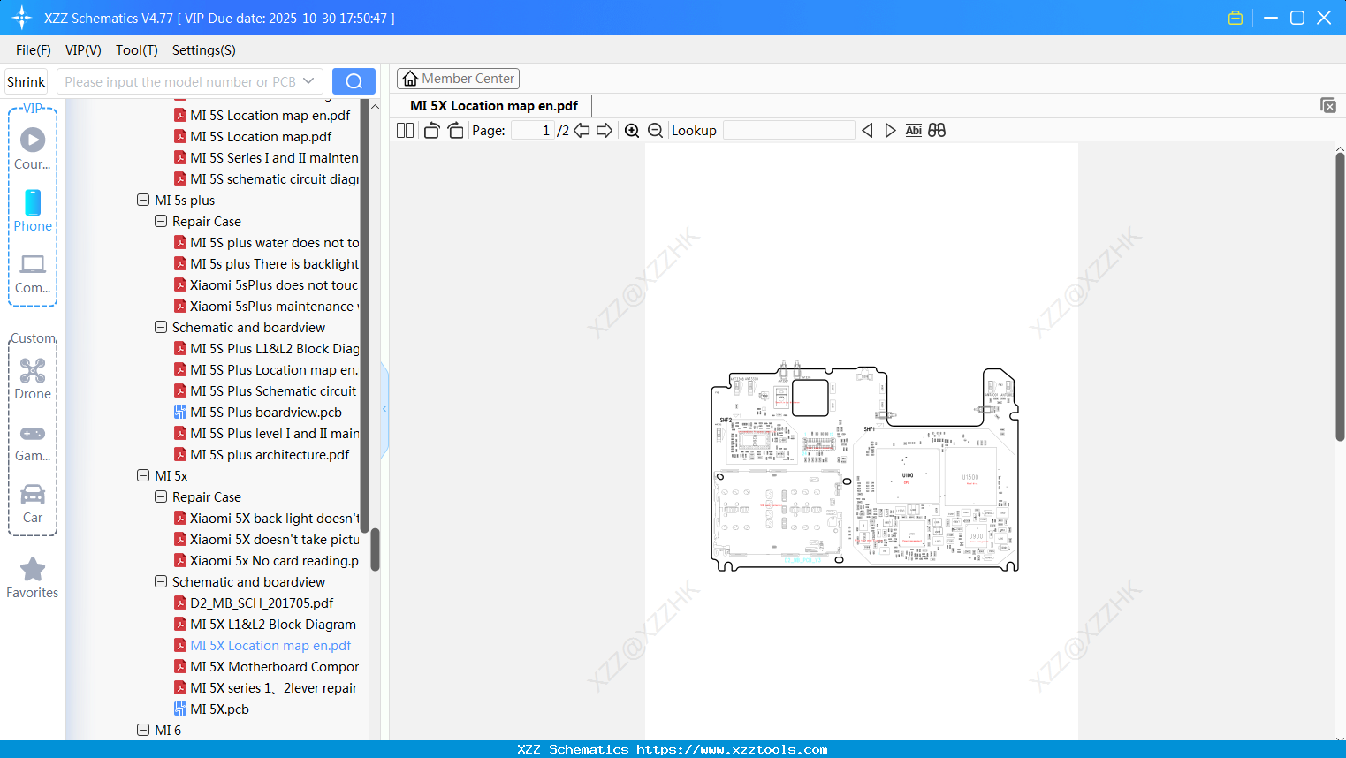Collapse the Schematic and boardview section

point(161,581)
